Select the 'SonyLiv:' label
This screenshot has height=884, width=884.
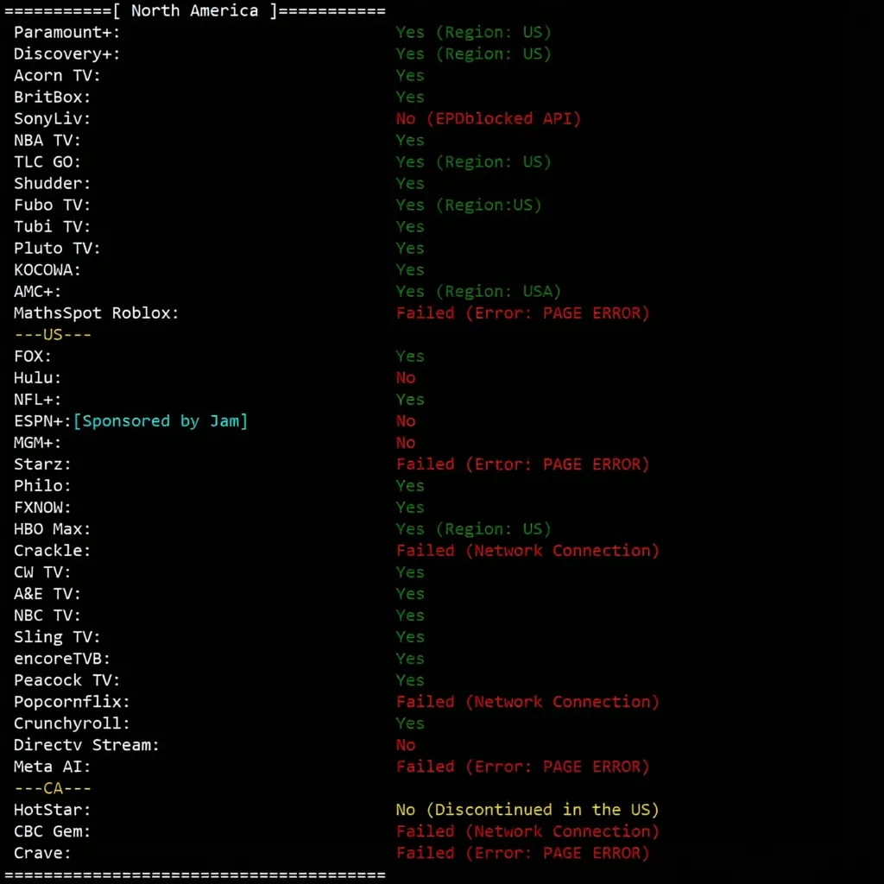click(53, 119)
